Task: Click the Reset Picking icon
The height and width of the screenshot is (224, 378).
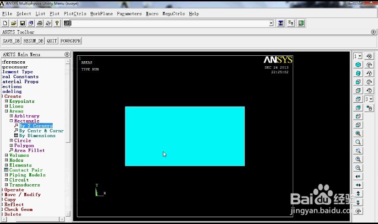Action: click(x=291, y=23)
